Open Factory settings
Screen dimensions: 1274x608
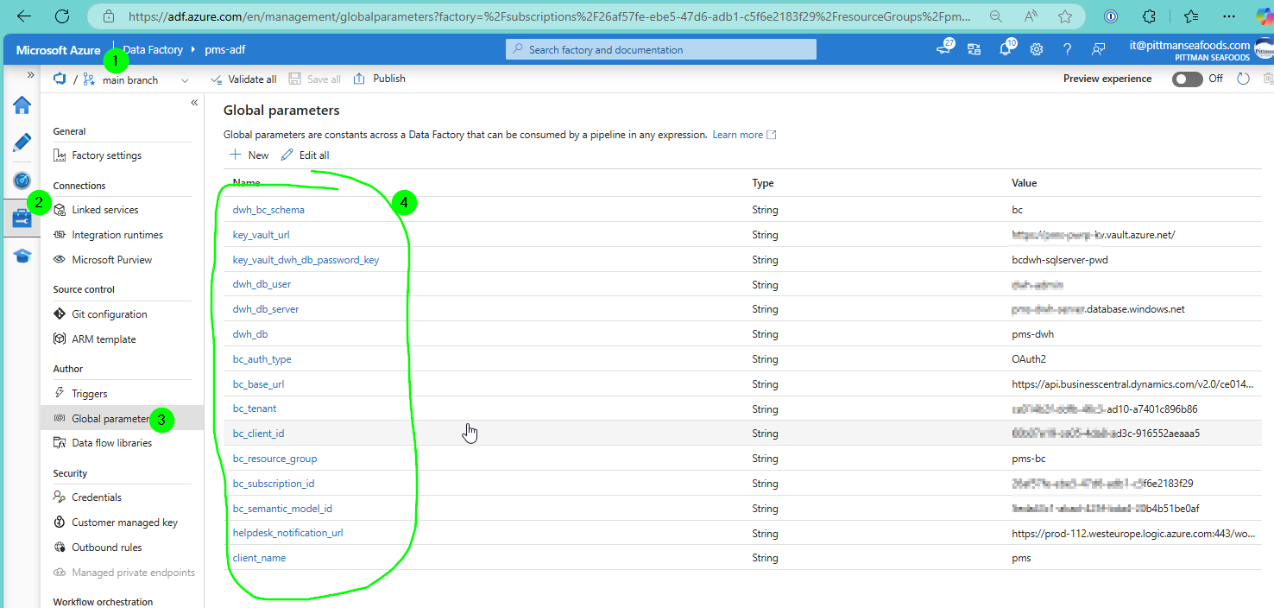tap(107, 155)
